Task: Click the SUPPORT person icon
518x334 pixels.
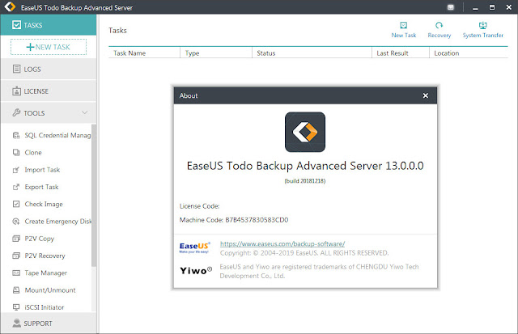Action: [16, 323]
